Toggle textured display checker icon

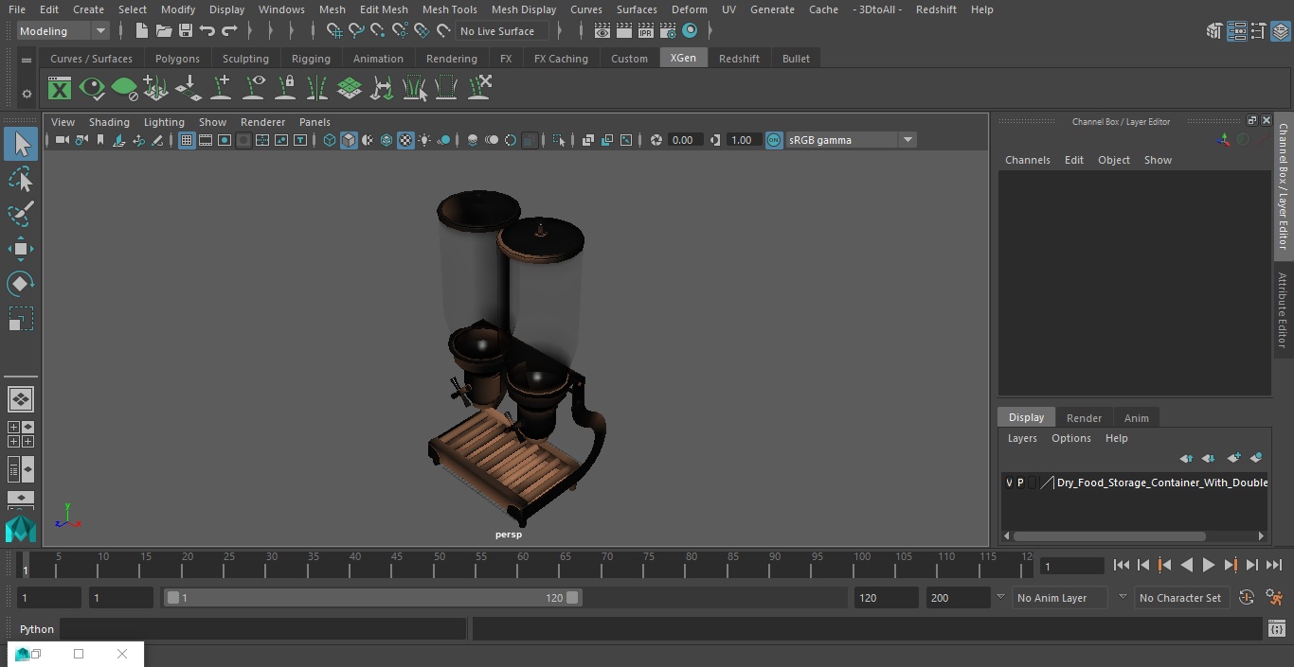405,140
